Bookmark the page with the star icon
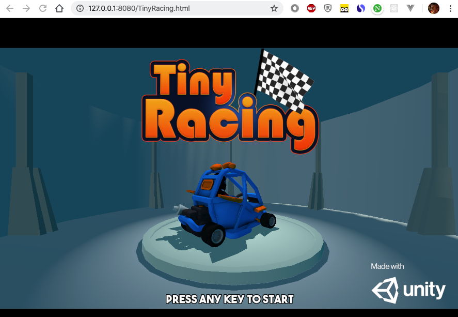The width and height of the screenshot is (458, 317). pyautogui.click(x=274, y=9)
